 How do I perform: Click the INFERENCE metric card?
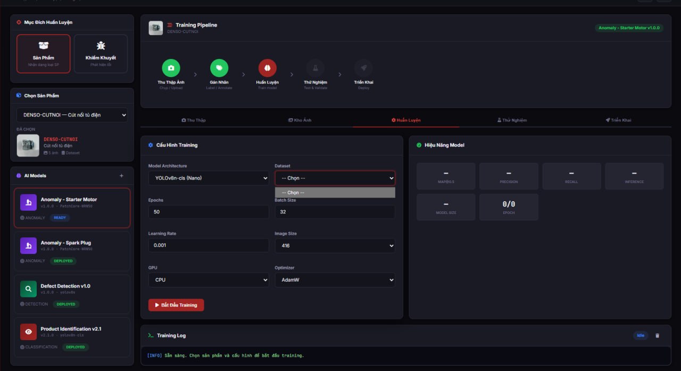point(634,176)
